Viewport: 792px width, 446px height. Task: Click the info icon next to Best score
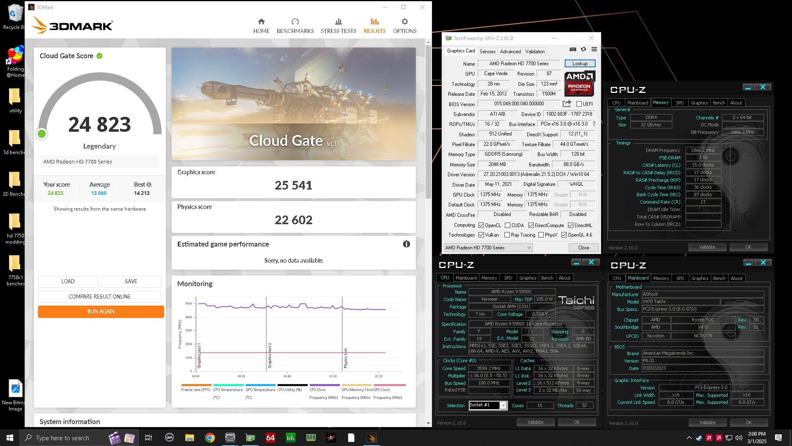tap(149, 185)
